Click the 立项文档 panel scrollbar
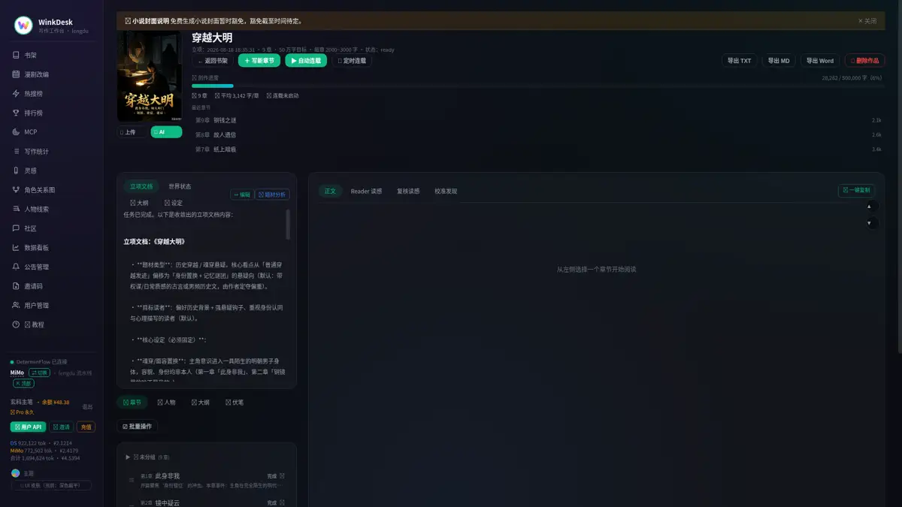 click(288, 224)
